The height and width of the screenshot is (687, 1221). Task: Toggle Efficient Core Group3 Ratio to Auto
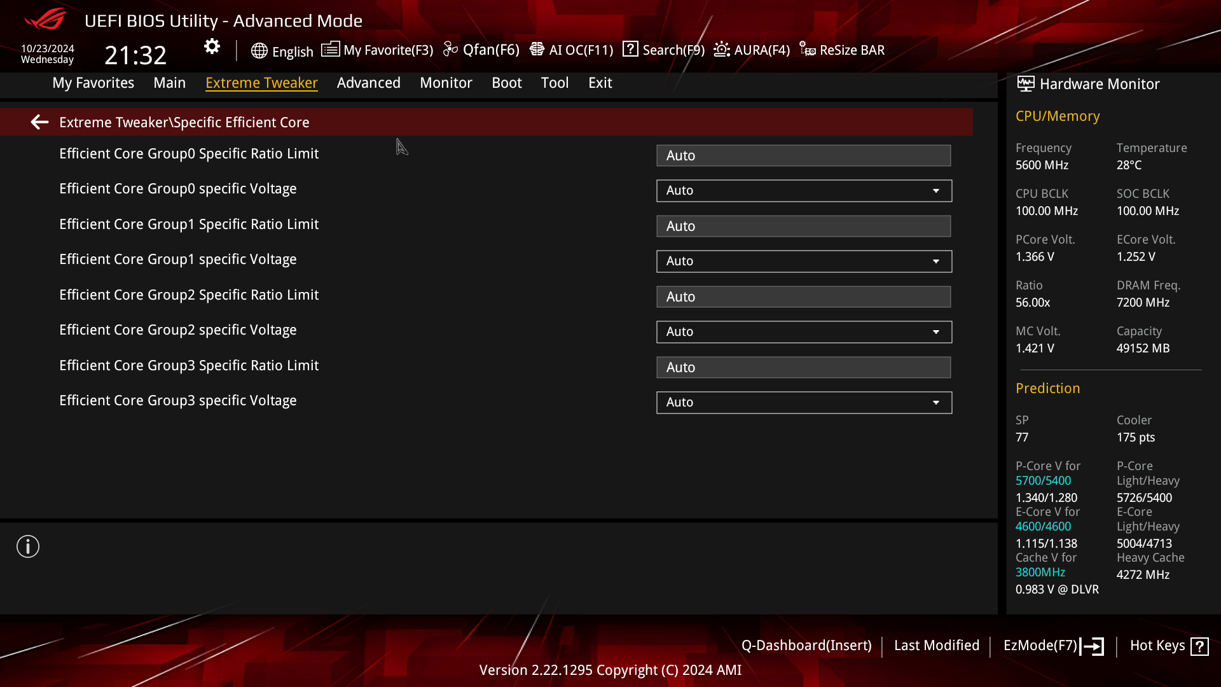(803, 366)
